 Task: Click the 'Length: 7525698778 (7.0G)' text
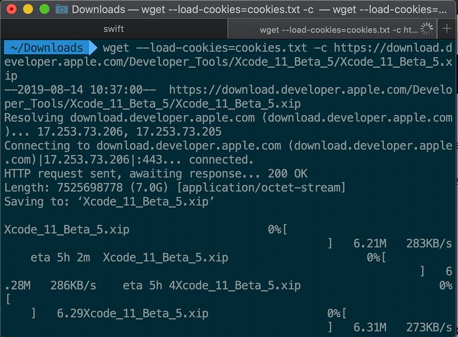coord(86,187)
